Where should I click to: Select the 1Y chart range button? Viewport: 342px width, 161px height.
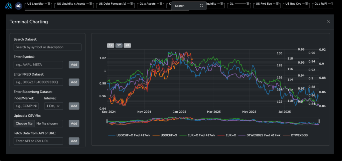click(110, 46)
